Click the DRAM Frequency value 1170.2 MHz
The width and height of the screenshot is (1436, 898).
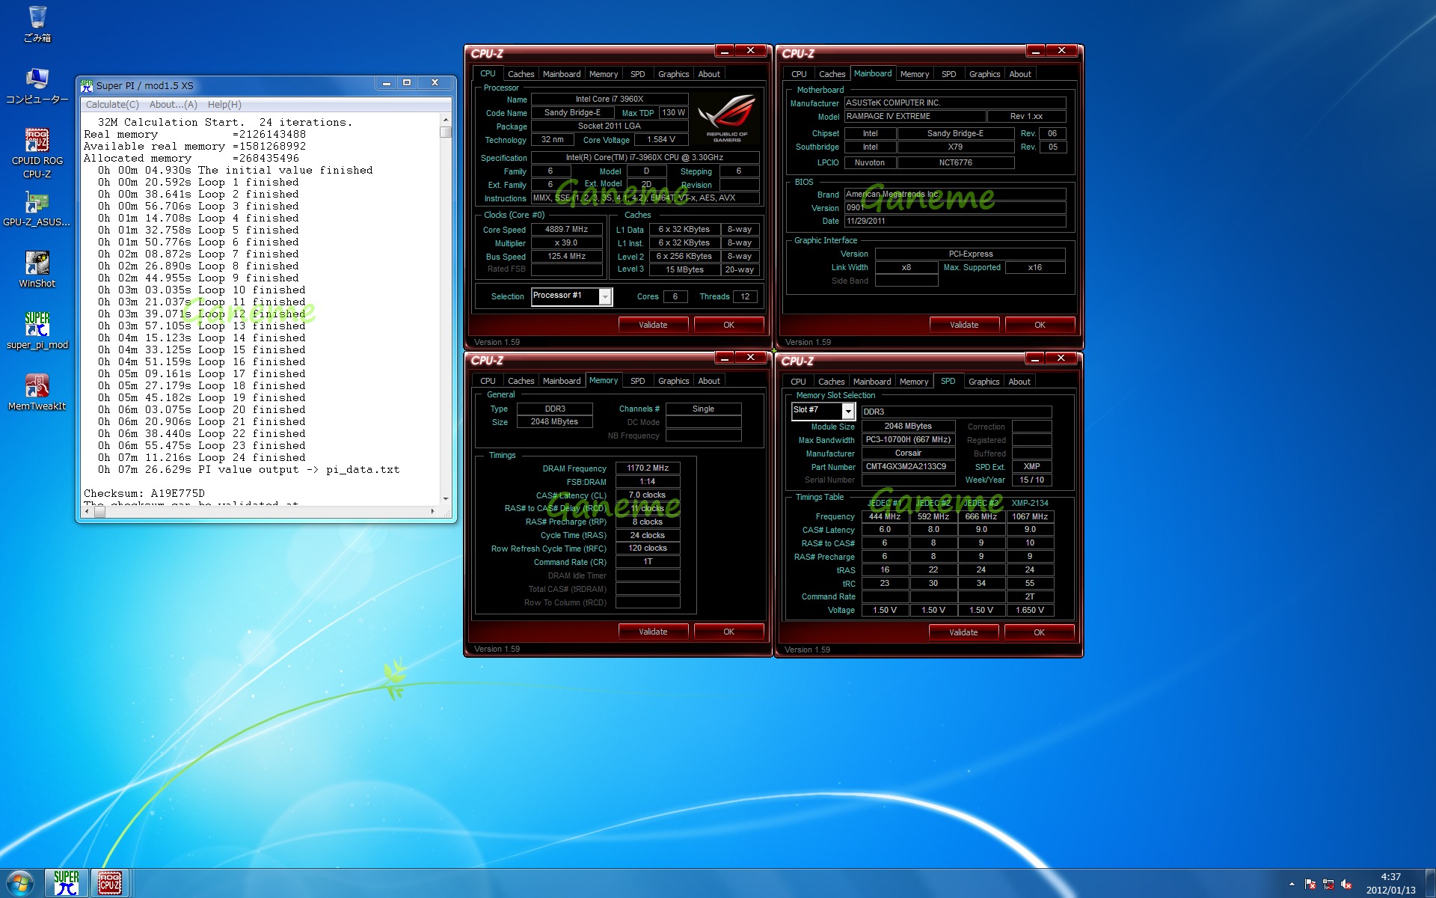[x=648, y=468]
